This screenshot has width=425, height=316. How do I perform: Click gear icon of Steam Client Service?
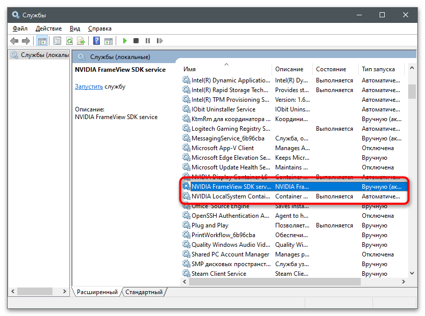(186, 273)
